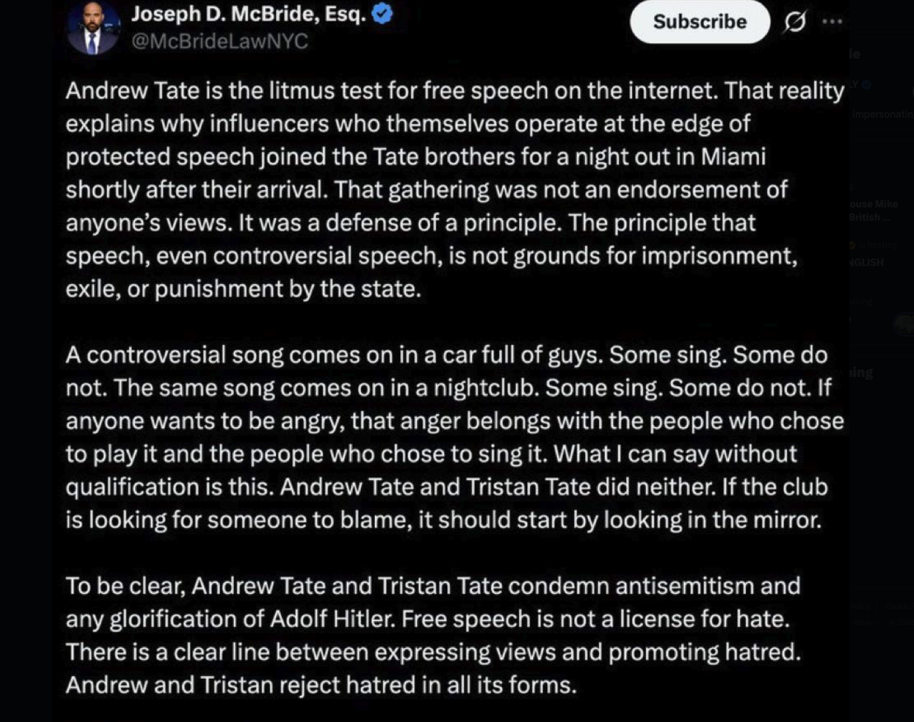Image resolution: width=914 pixels, height=722 pixels.
Task: Open the three-dot more options menu
Action: 832,22
